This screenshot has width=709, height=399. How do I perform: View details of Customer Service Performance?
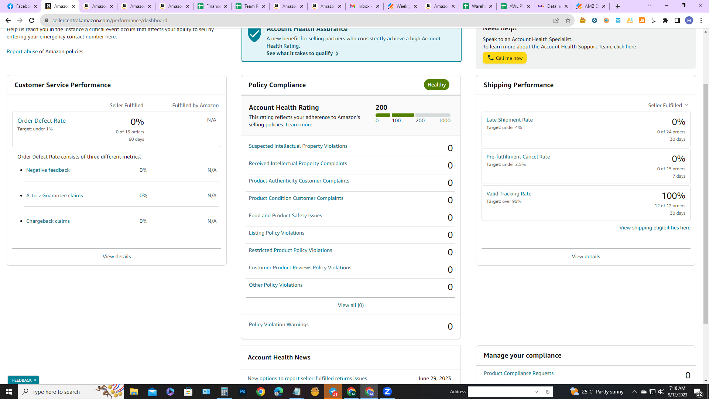coord(117,256)
